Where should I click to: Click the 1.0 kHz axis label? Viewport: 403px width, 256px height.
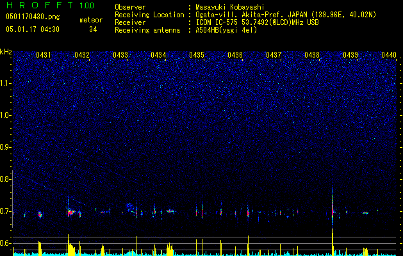[6, 115]
